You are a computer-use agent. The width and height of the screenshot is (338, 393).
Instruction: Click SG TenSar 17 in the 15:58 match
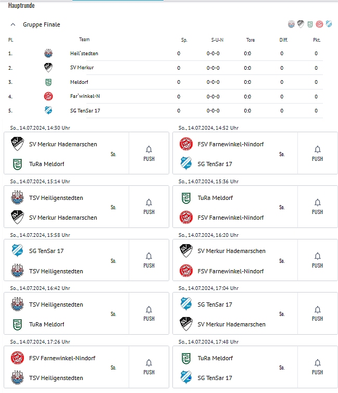46,251
